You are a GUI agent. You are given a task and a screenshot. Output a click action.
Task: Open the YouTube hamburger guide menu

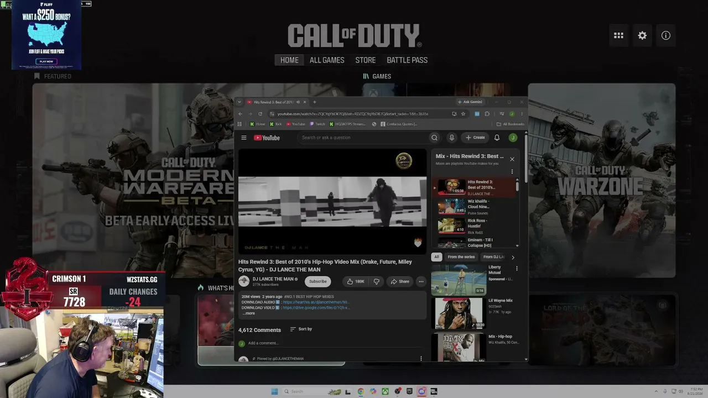[244, 138]
